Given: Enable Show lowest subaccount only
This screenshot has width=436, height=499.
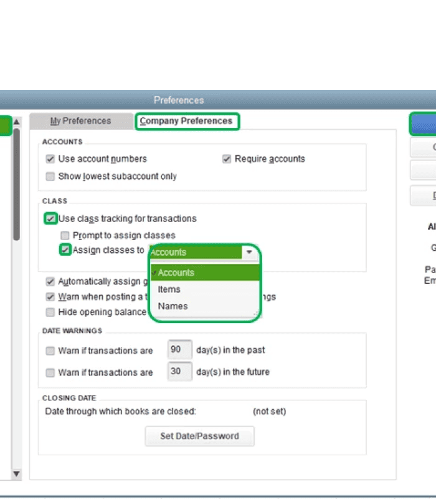Looking at the screenshot, I should [x=50, y=177].
